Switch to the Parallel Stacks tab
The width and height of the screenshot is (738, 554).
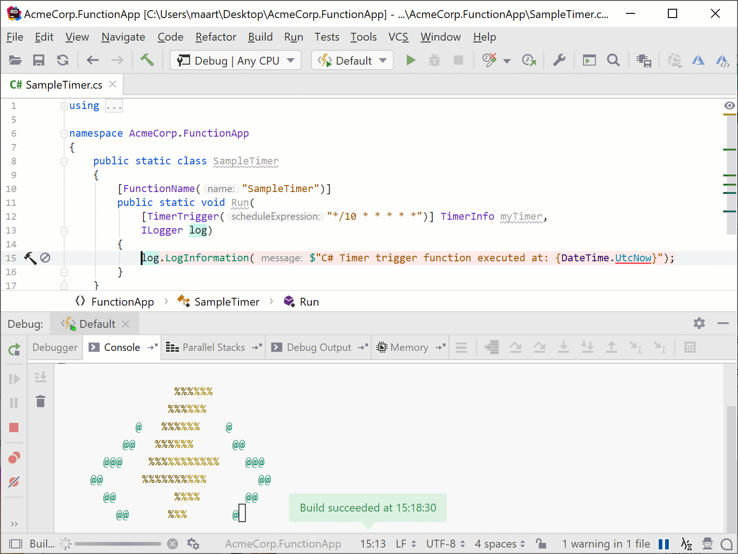214,347
